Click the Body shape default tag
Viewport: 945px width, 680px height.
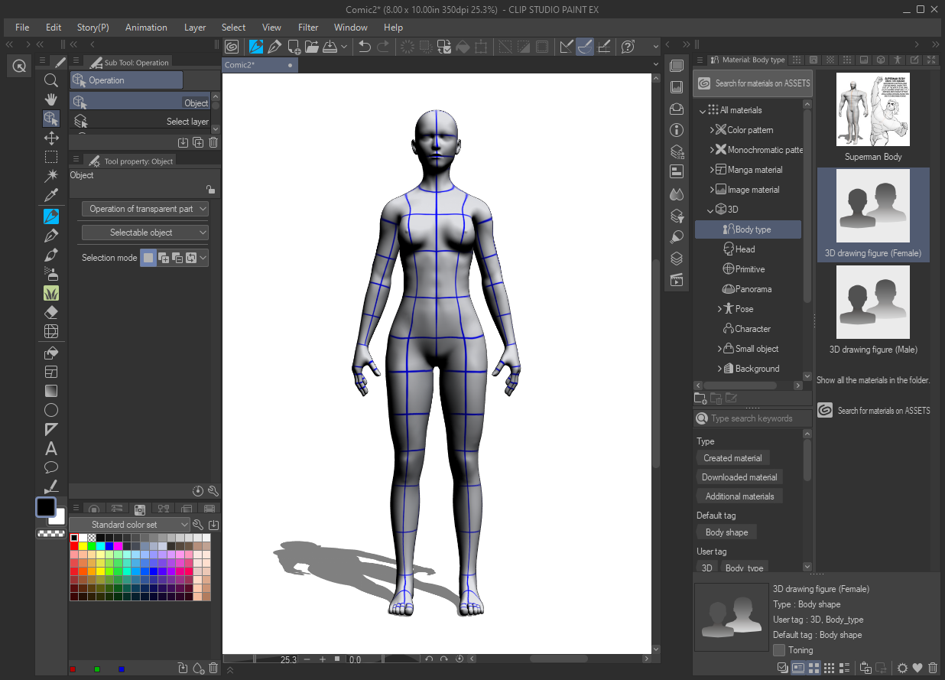click(726, 532)
